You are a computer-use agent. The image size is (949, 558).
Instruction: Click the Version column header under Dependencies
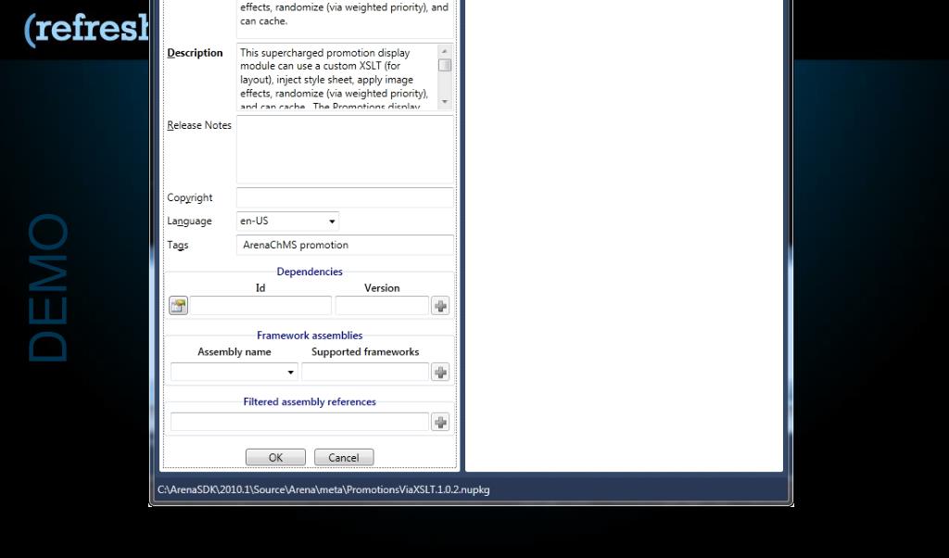coord(382,288)
